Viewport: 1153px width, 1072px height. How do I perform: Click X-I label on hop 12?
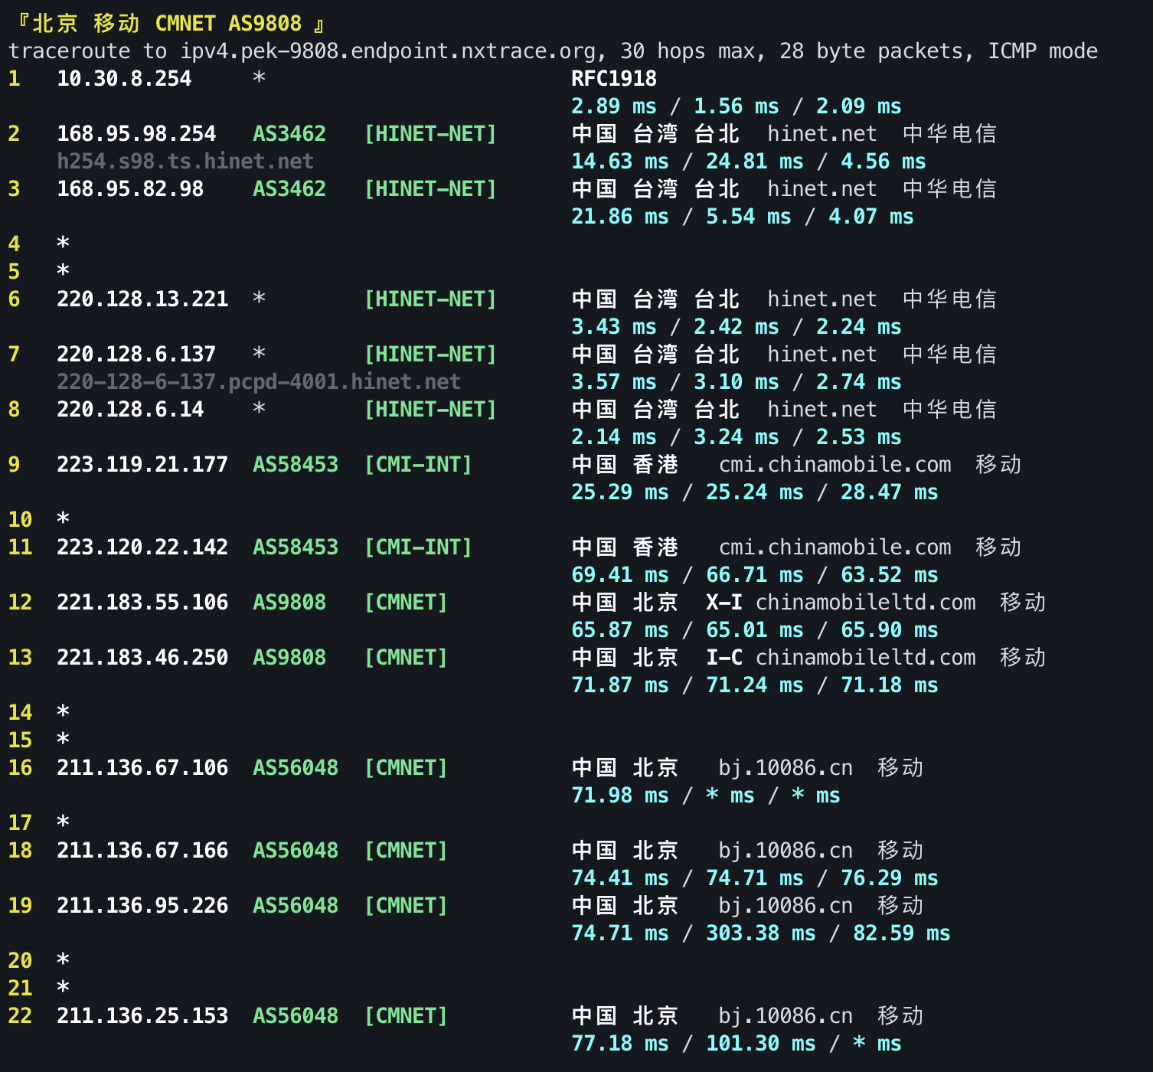tap(724, 603)
